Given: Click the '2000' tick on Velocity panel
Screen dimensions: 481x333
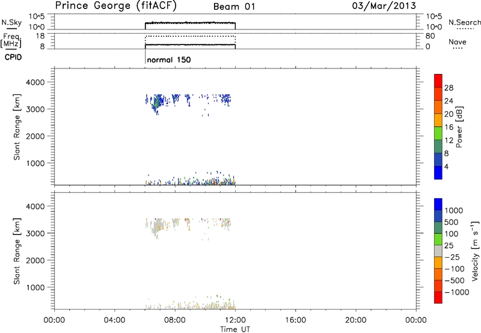Looking at the screenshot, I should pos(35,260).
